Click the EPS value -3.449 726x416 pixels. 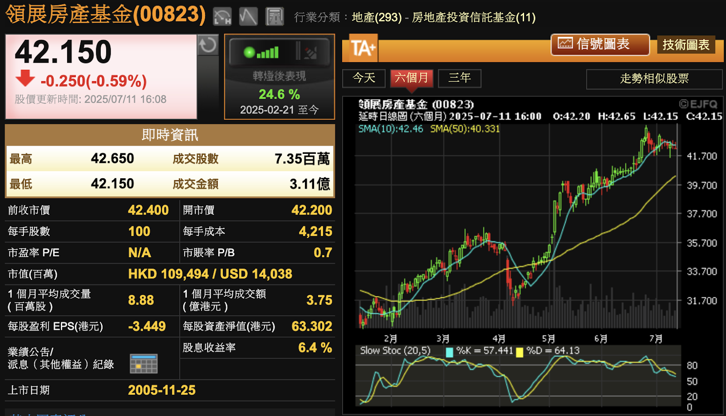tap(147, 326)
